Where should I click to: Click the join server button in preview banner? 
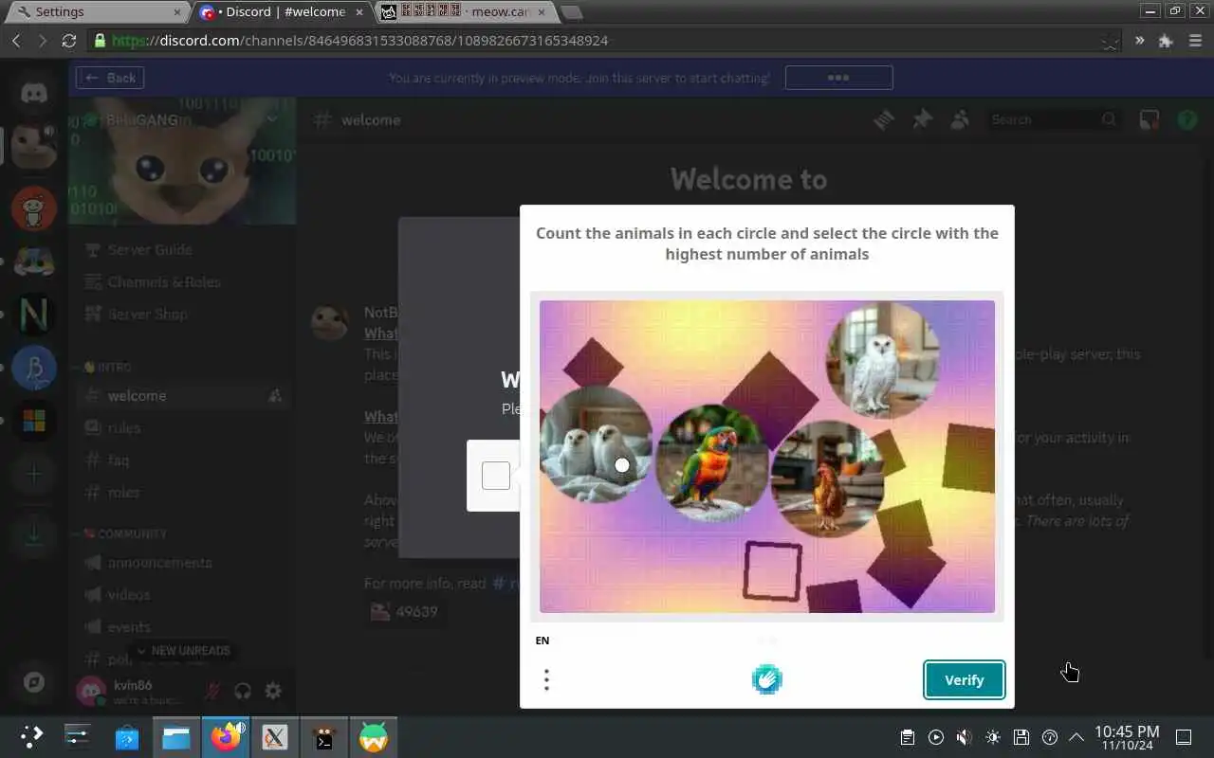(x=838, y=78)
